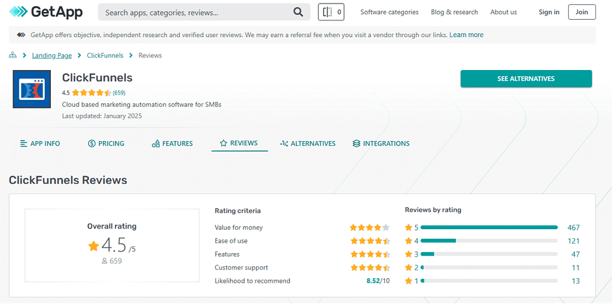Click the Features rating stars
Screen dimensions: 612x304
tap(369, 254)
